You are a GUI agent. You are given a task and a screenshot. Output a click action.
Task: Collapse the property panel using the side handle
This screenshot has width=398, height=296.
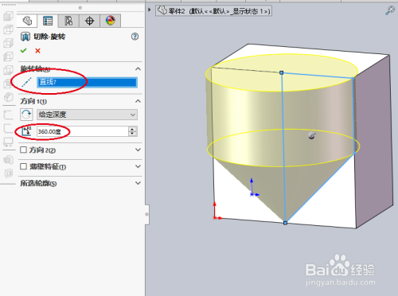(x=147, y=214)
